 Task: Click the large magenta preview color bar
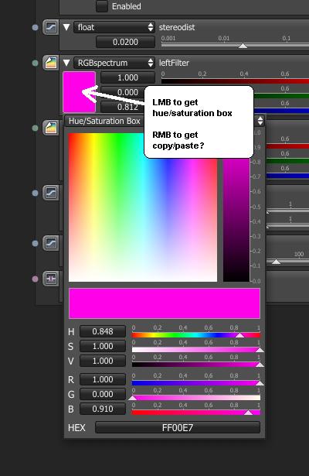point(165,303)
